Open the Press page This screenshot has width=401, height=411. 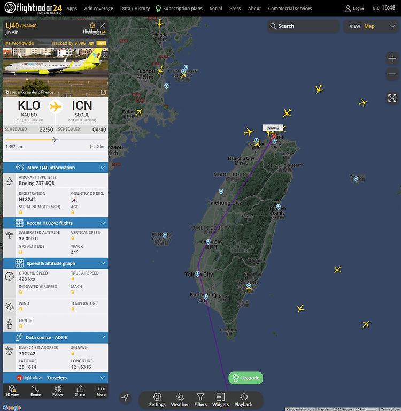235,9
